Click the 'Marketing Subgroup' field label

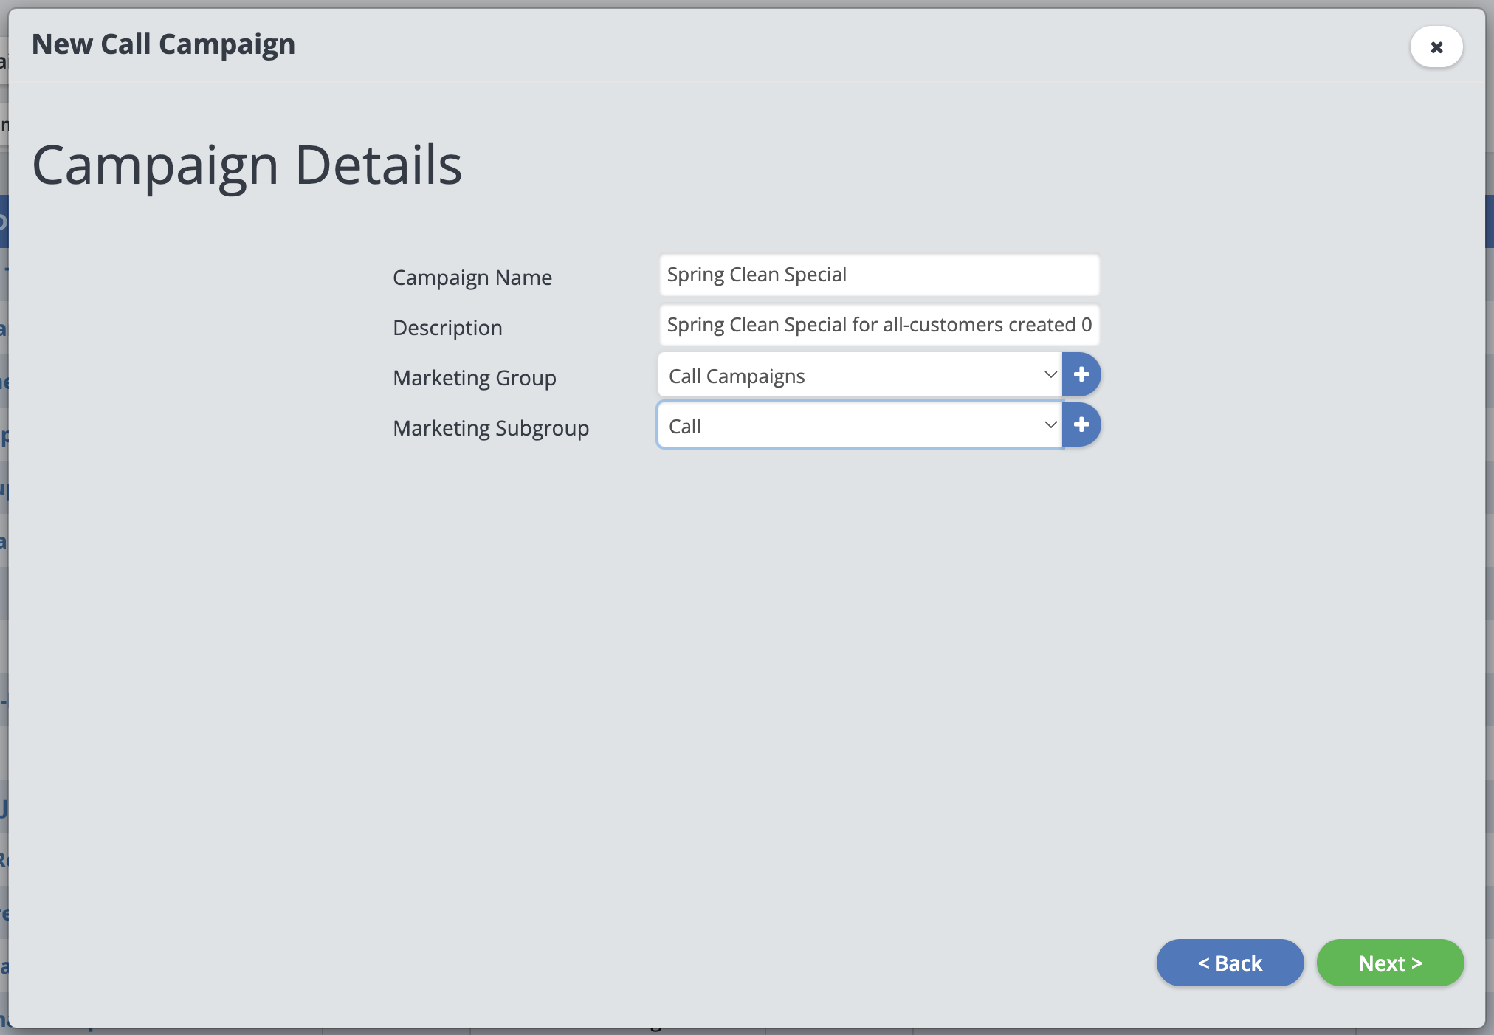tap(491, 428)
